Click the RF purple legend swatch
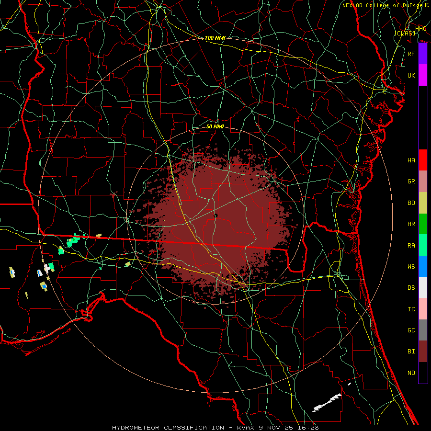 [423, 54]
